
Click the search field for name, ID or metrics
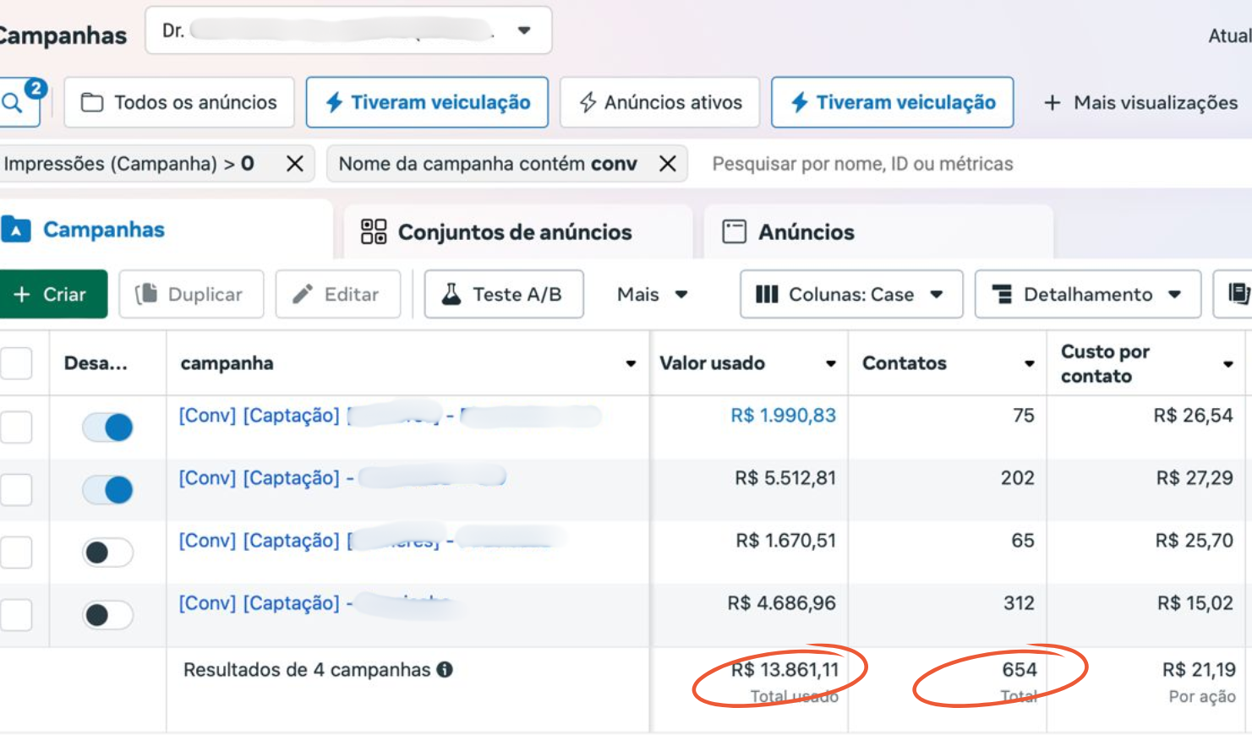pyautogui.click(x=930, y=164)
